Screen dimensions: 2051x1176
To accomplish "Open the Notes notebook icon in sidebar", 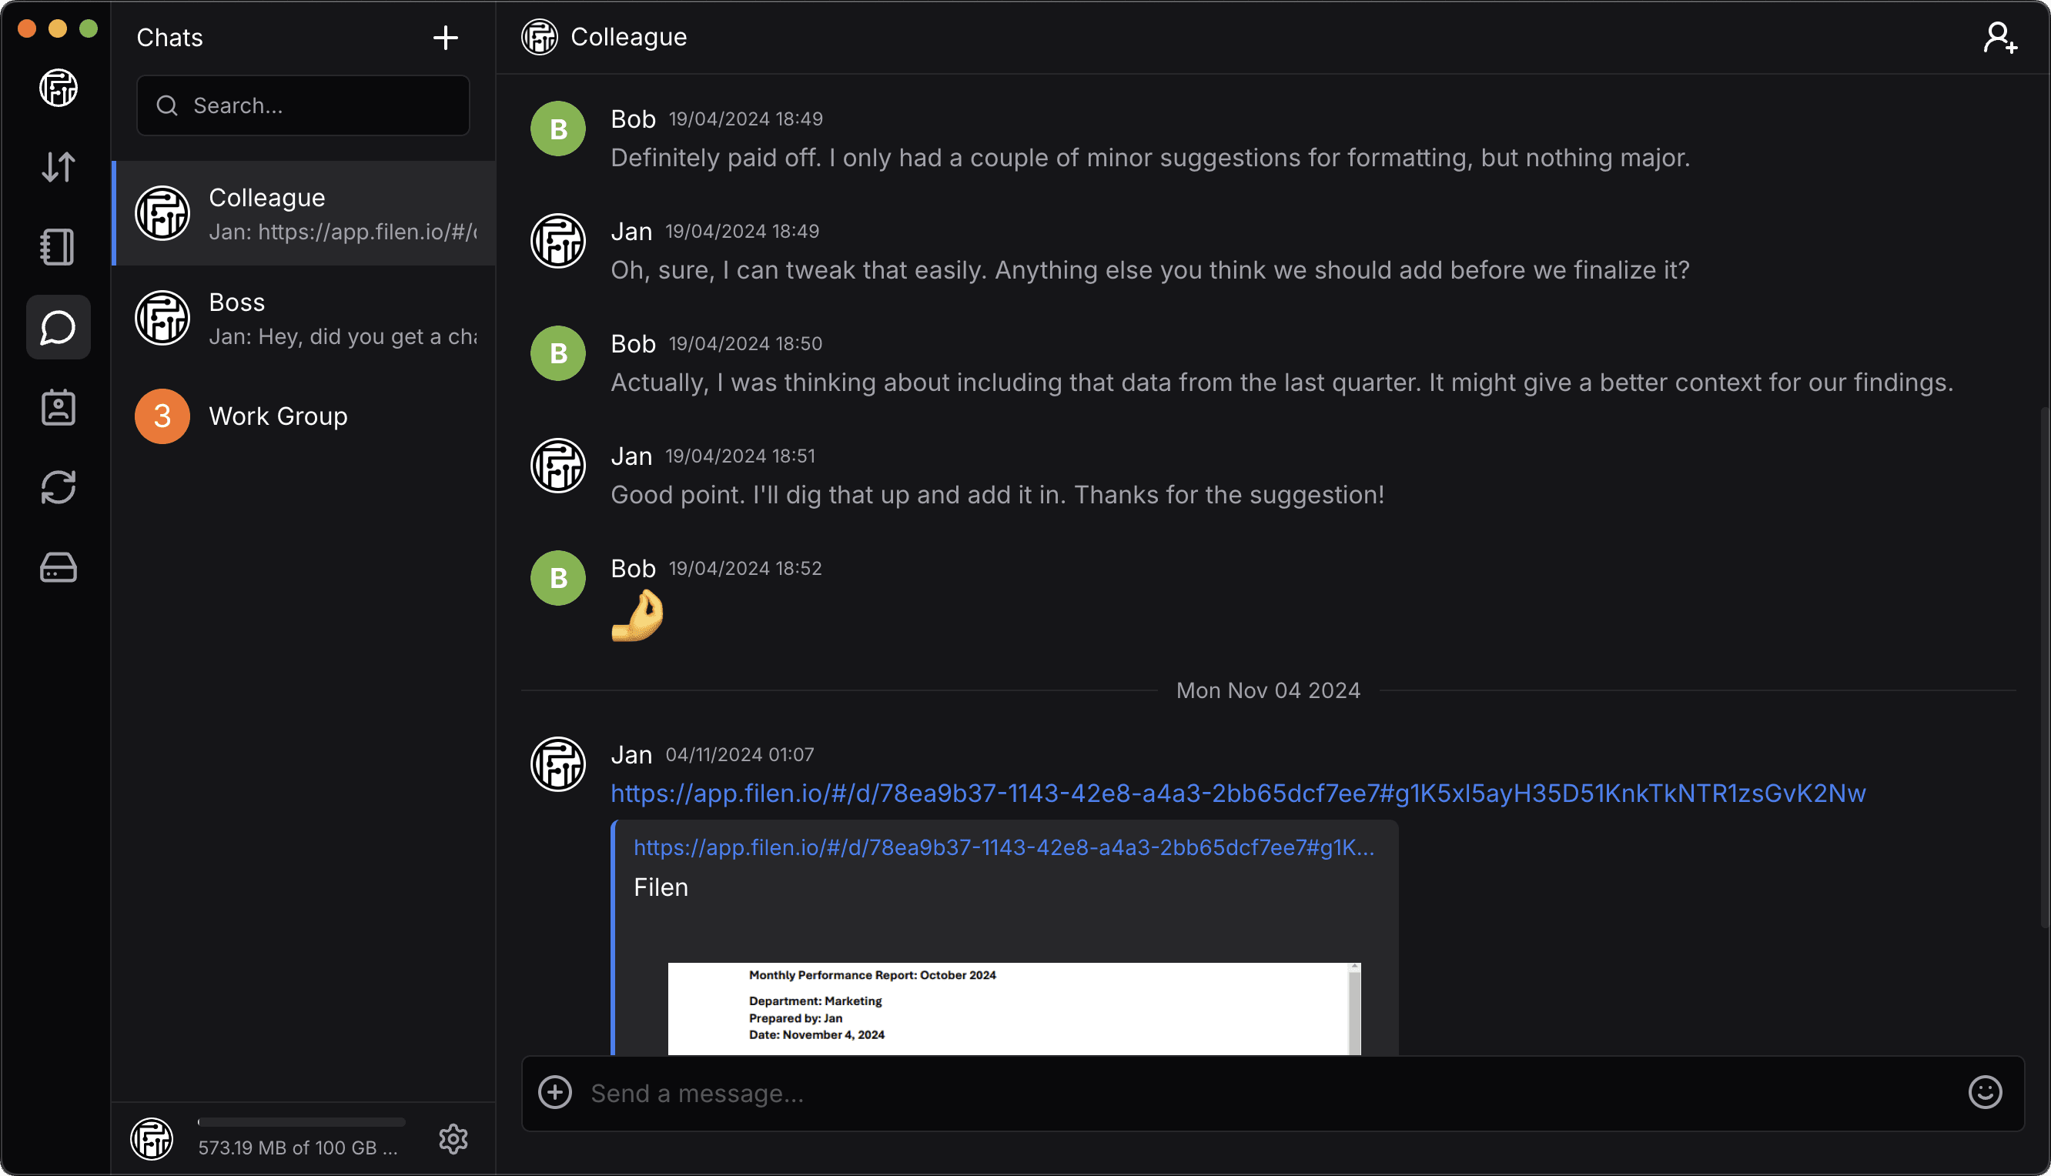I will [x=59, y=247].
